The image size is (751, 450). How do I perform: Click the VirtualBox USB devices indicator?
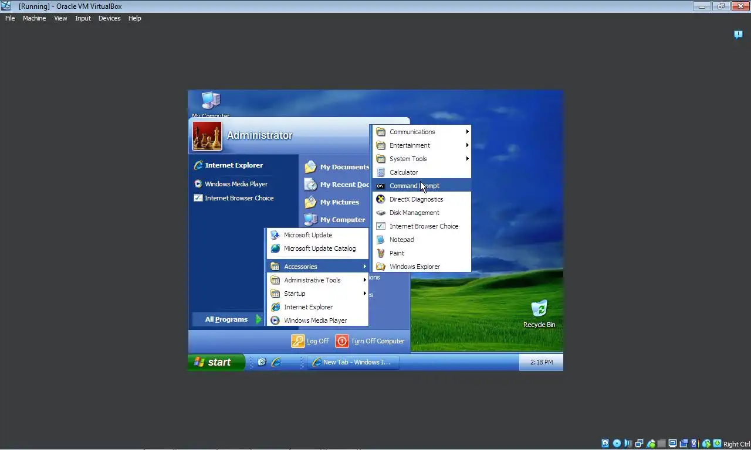650,444
